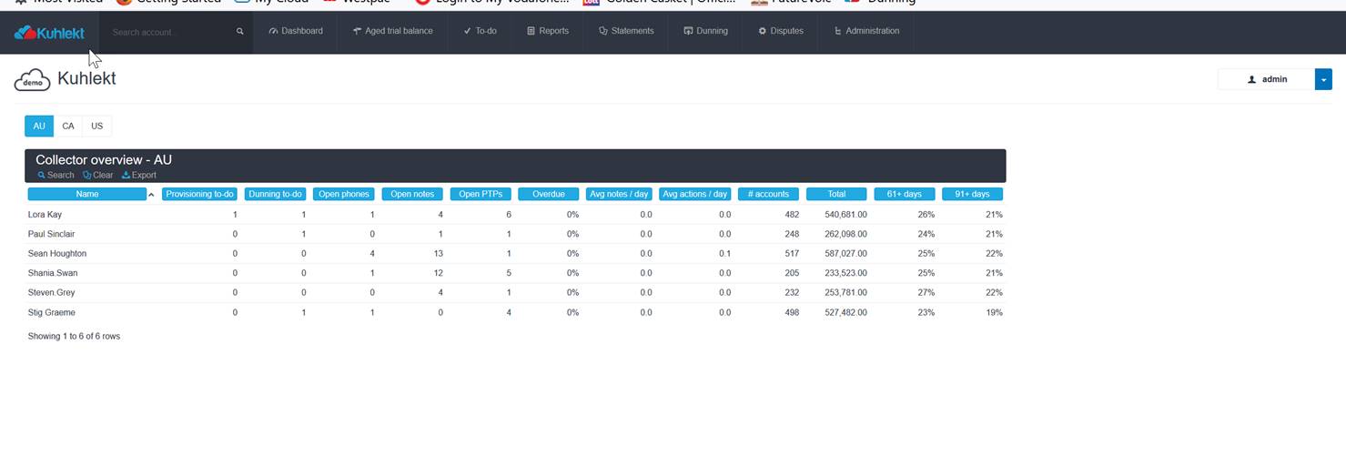Open the Reports menu
Screen dimensions: 1346x466
(x=548, y=31)
